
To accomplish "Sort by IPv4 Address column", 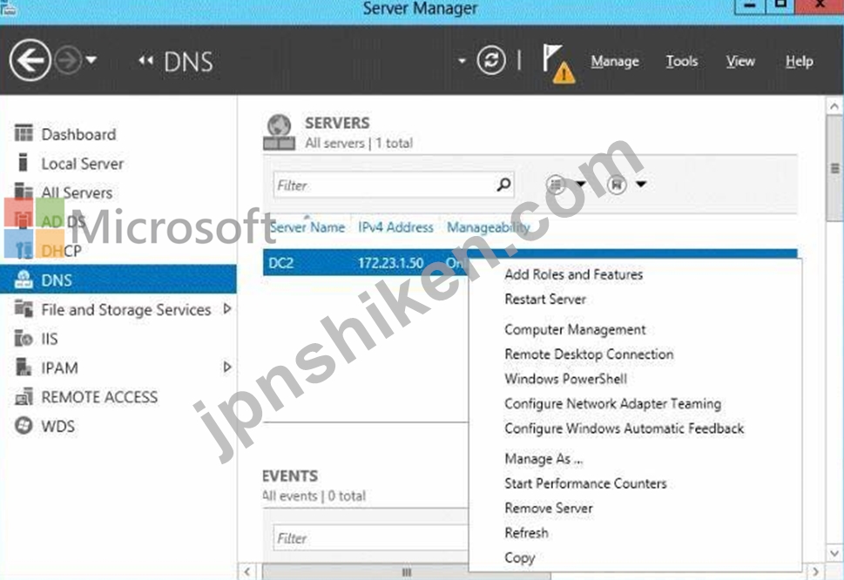I will pyautogui.click(x=395, y=227).
